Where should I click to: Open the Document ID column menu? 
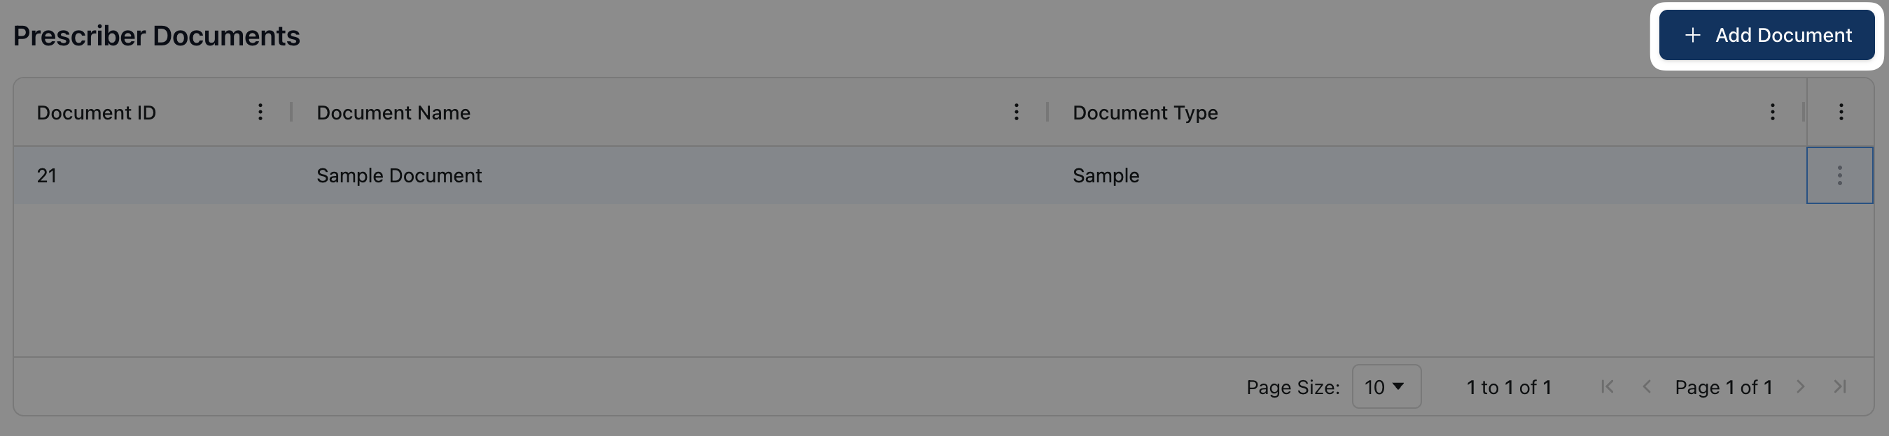click(x=260, y=112)
